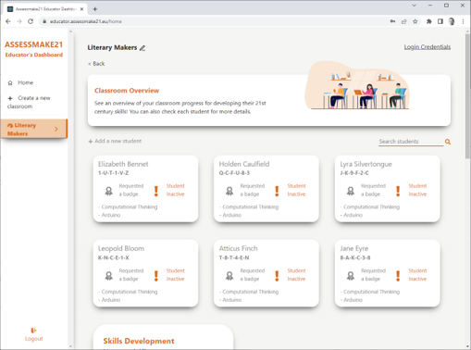Click the inactive warning icon on Elizabeth Bennet's card
The width and height of the screenshot is (471, 350).
coord(156,191)
